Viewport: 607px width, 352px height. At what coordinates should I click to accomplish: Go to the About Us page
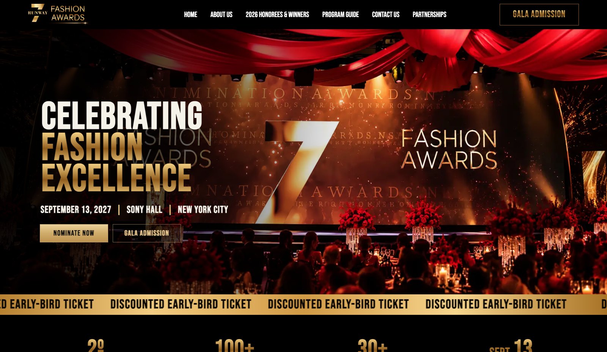(221, 14)
